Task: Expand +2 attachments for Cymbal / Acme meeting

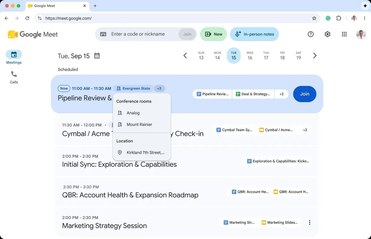Action: point(305,130)
